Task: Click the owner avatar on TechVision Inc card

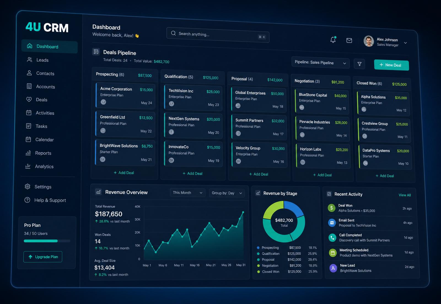Action: (171, 104)
